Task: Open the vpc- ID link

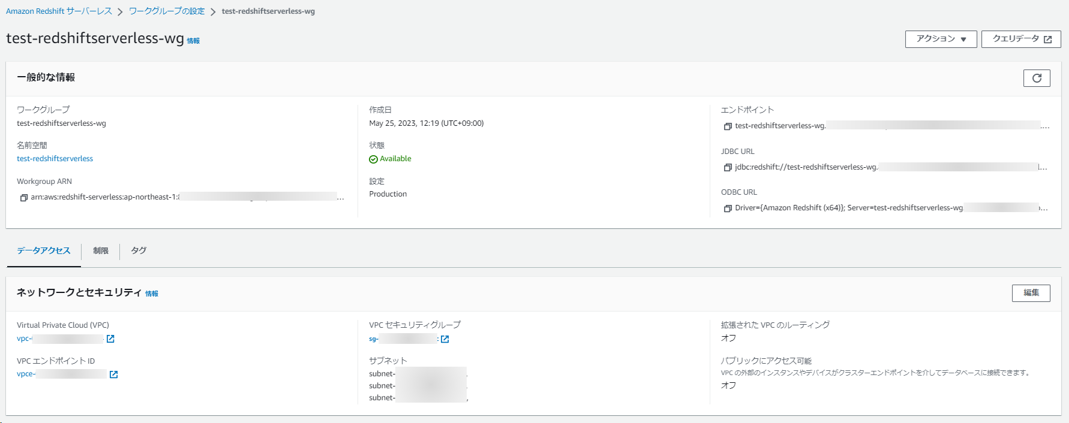Action: (x=60, y=339)
